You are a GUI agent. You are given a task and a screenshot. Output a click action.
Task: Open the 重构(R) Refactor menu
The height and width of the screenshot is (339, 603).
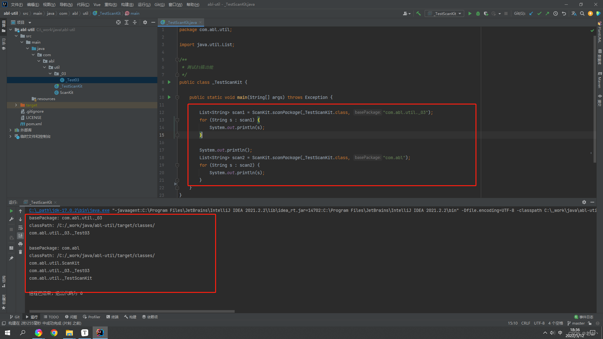point(111,4)
